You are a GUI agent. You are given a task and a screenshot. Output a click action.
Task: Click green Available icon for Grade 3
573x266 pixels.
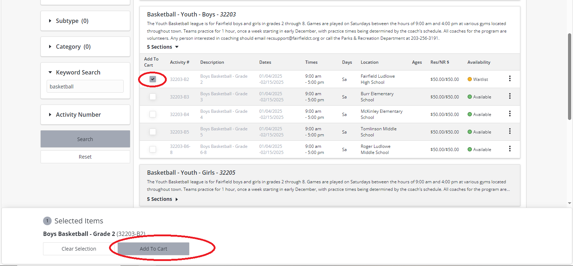pos(469,97)
